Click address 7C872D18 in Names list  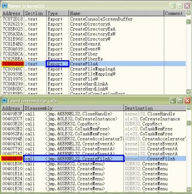pos(13,19)
